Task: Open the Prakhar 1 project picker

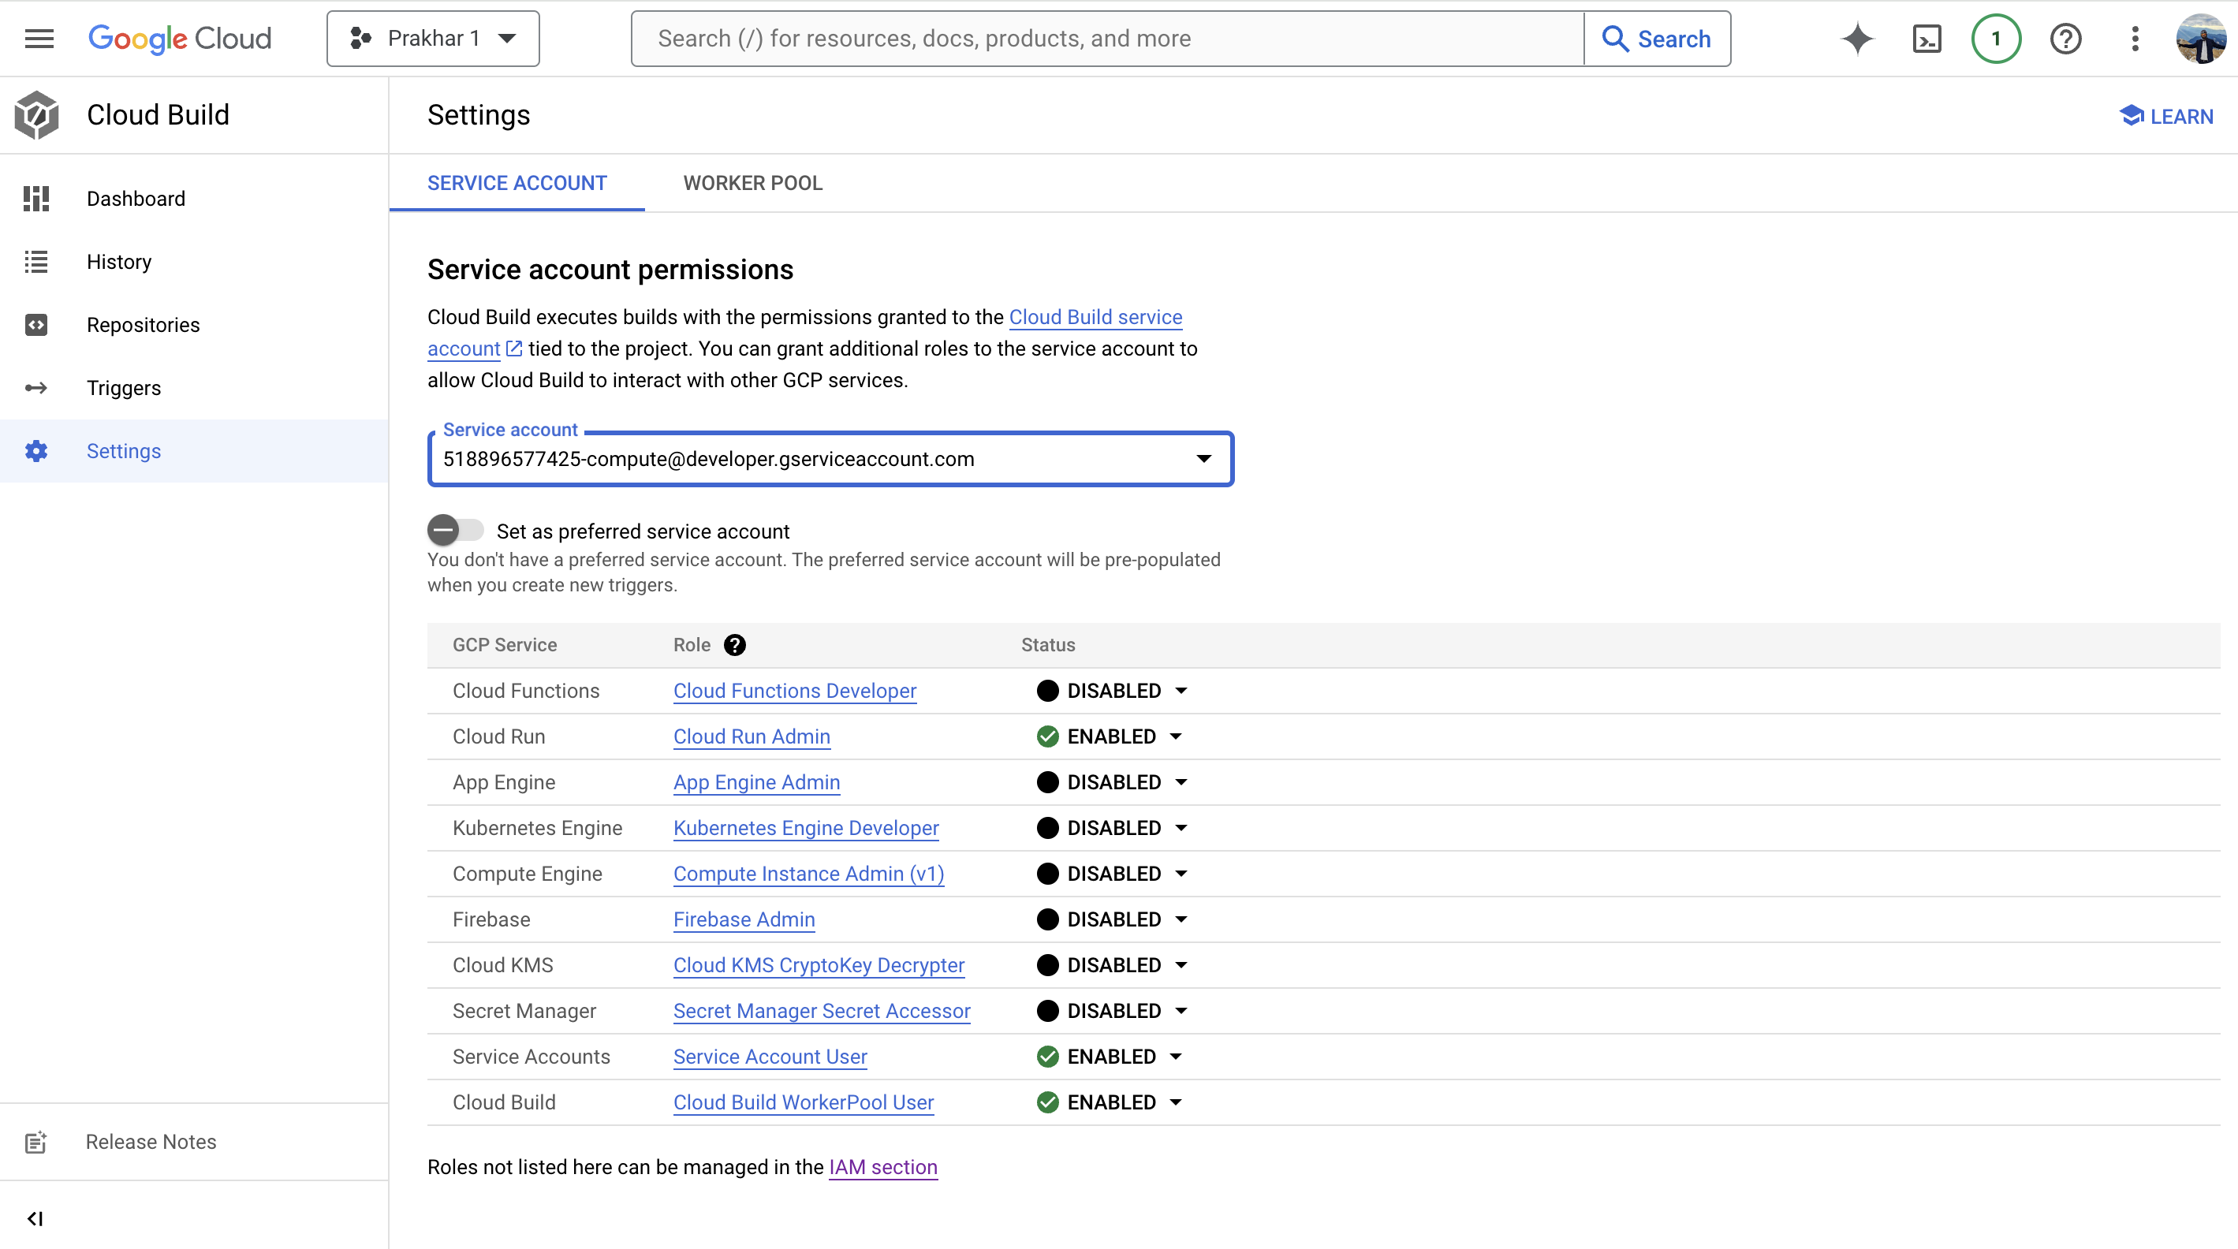Action: click(433, 38)
